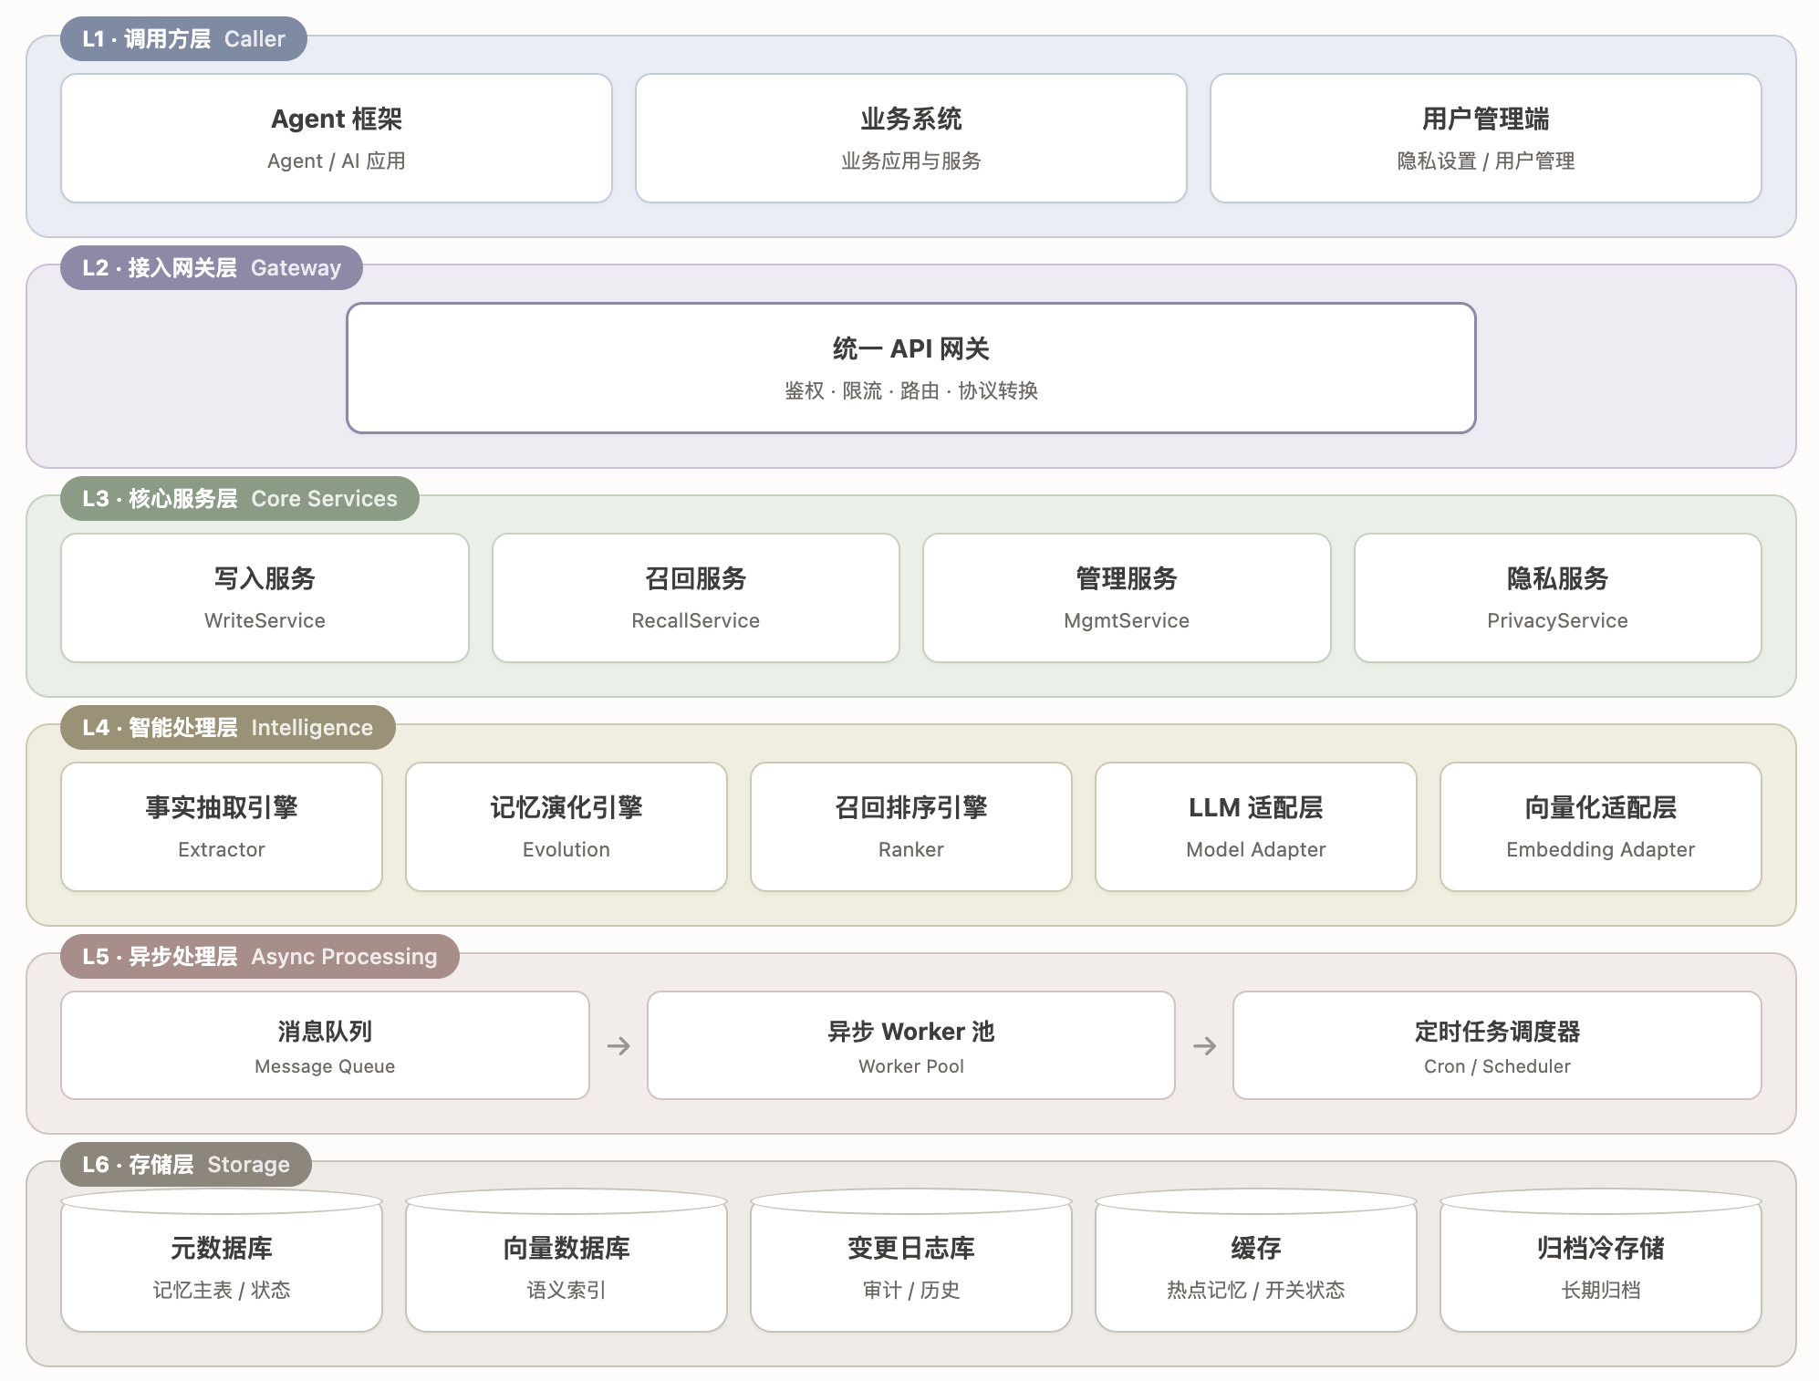Click the text 鉴权 · 限流 · 路由 · 协议转换
1819x1381 pixels.
pos(911,391)
